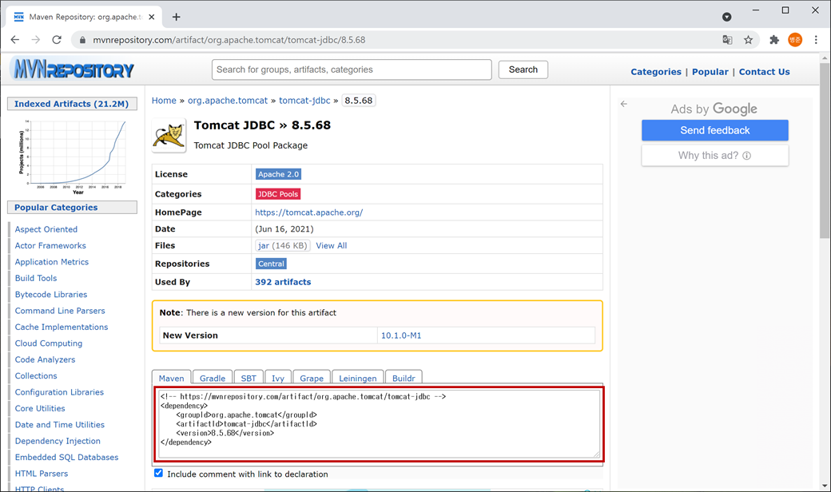Viewport: 831px width, 492px height.
Task: Open the Chrome three-dot menu
Action: pos(816,40)
